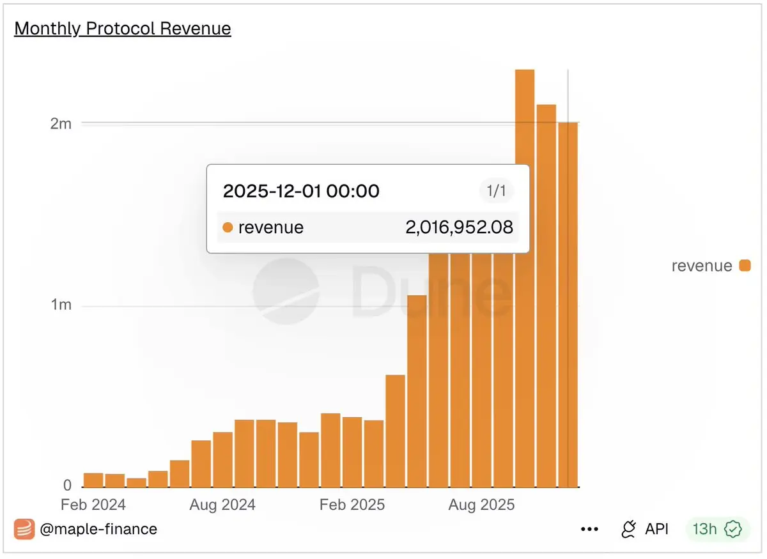767x559 pixels.
Task: Click the Feb 2025 x-axis label
Action: point(352,505)
